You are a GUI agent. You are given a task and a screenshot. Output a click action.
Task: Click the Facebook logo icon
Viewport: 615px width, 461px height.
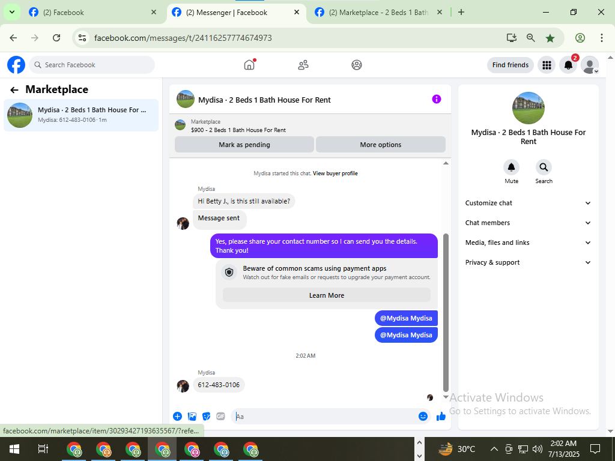tap(16, 65)
